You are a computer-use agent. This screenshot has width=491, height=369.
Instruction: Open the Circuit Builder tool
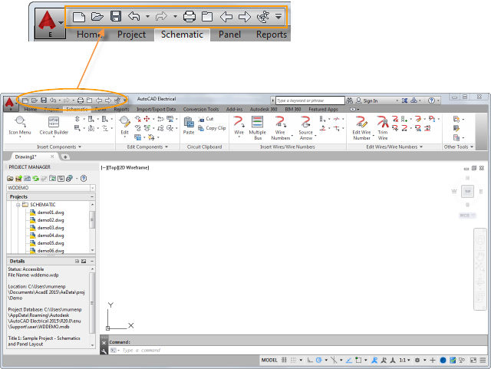point(54,125)
